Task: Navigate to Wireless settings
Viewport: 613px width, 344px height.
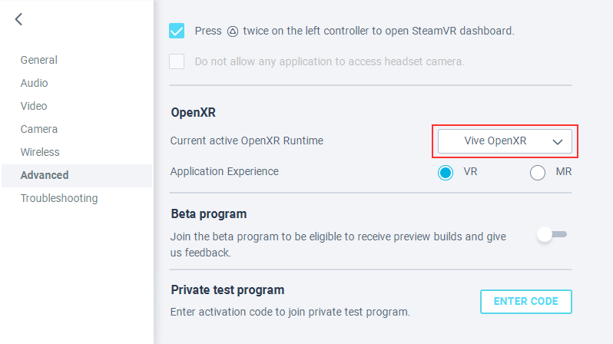Action: point(40,152)
